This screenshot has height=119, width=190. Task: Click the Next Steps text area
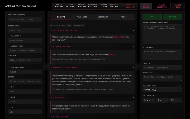[162, 78]
